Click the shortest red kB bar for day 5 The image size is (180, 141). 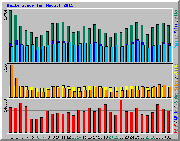31,126
